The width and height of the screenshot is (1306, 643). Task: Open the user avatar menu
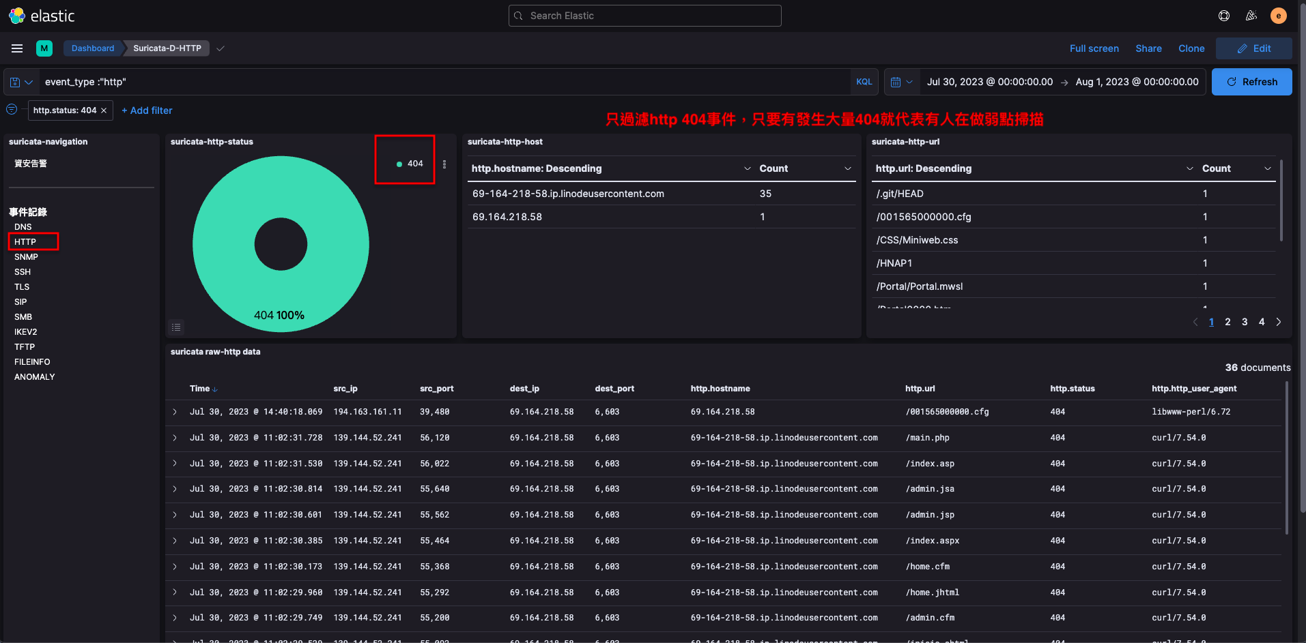tap(1278, 16)
